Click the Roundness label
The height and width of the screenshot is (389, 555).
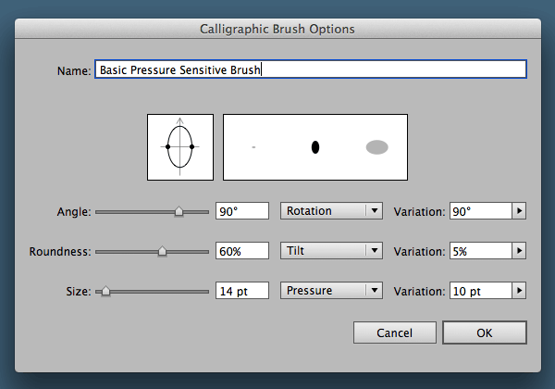click(60, 252)
